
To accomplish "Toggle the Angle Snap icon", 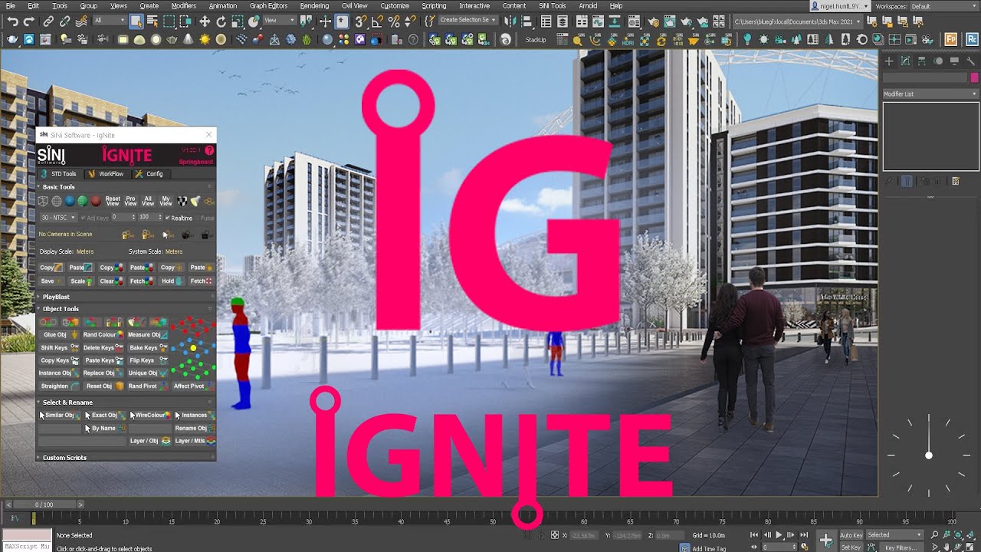I will [x=378, y=21].
